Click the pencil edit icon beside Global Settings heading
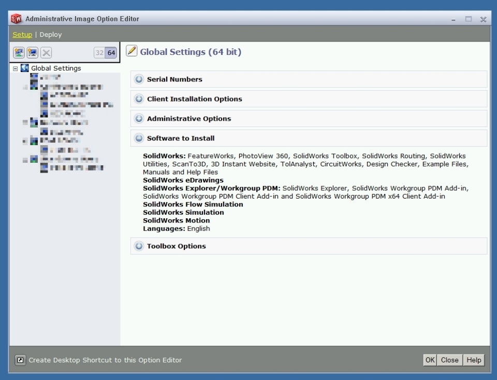Image resolution: width=497 pixels, height=380 pixels. tap(131, 51)
